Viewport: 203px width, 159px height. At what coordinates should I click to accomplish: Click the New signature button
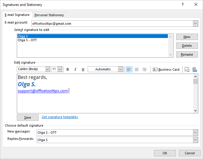click(x=187, y=37)
